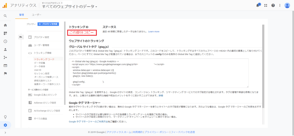Click プライバシー ポリシー footer link
Viewport: 294px width, 136px height.
point(157,132)
